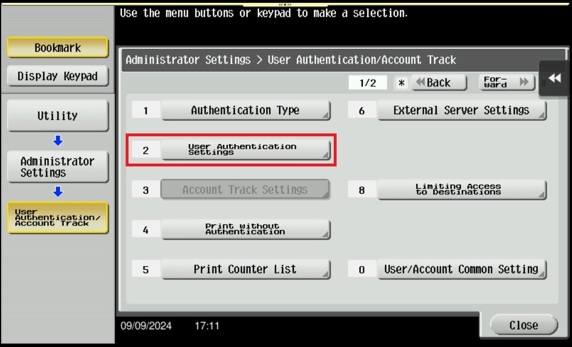572x347 pixels.
Task: Open User/Account Common Setting
Action: pos(461,269)
